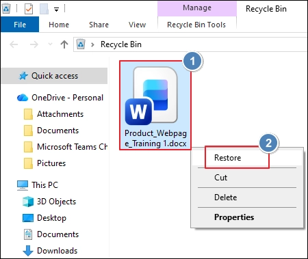Viewport: 308px width, 259px height.
Task: Choose Restore from the context menu
Action: (x=247, y=158)
